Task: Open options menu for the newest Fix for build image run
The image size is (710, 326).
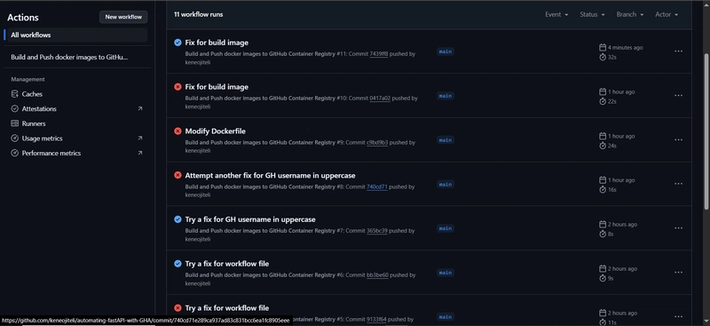Action: click(678, 52)
